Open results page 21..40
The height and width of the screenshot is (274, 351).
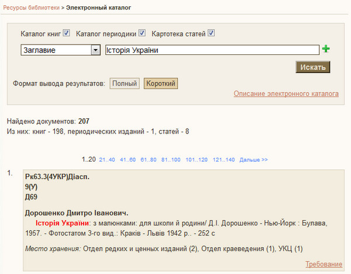[x=107, y=160]
